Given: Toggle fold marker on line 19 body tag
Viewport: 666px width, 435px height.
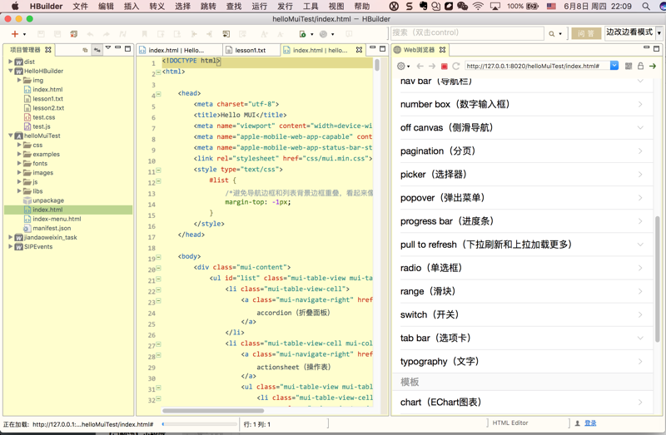Looking at the screenshot, I should pyautogui.click(x=158, y=257).
